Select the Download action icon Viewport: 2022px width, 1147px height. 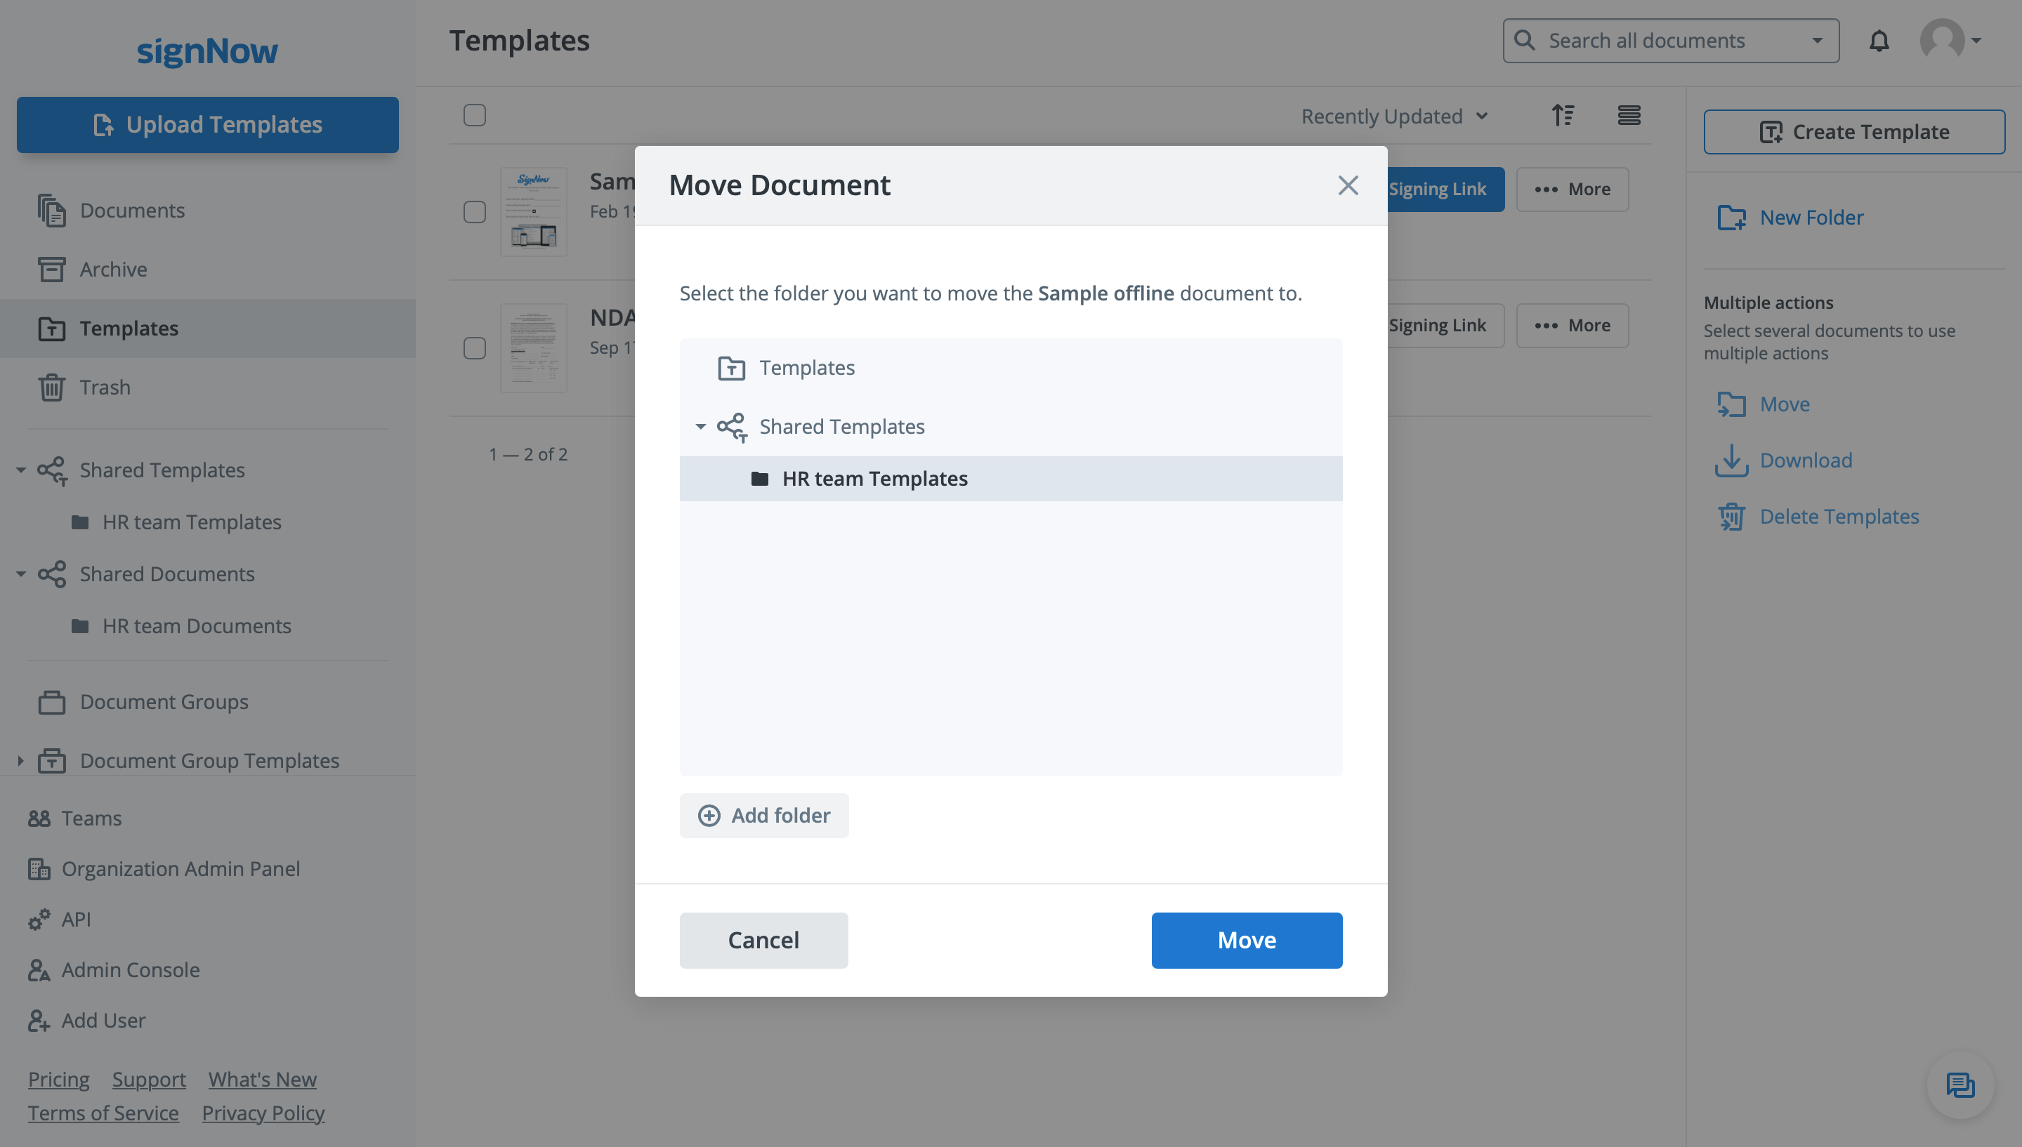pos(1731,460)
